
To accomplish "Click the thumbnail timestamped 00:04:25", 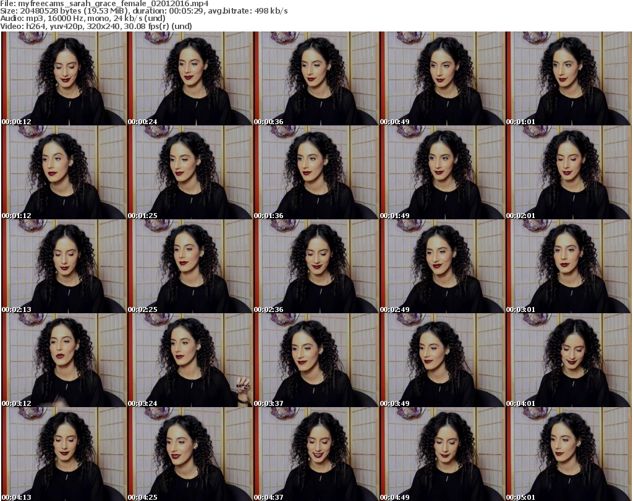I will coord(190,454).
